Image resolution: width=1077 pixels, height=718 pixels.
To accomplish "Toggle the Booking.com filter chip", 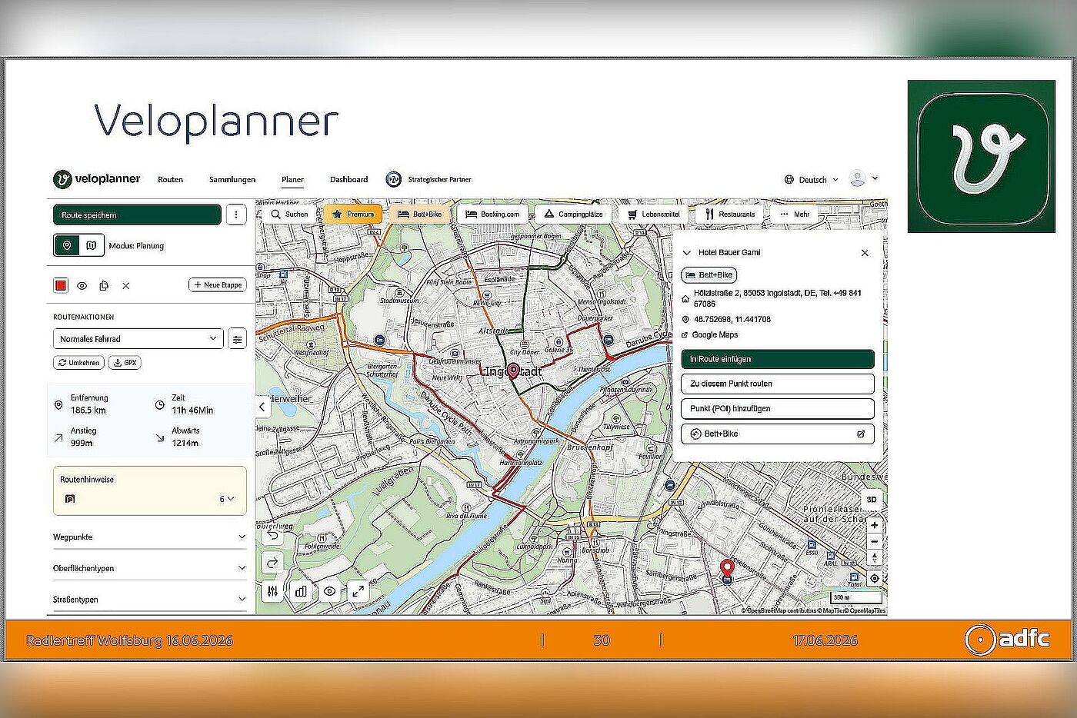I will (x=492, y=214).
